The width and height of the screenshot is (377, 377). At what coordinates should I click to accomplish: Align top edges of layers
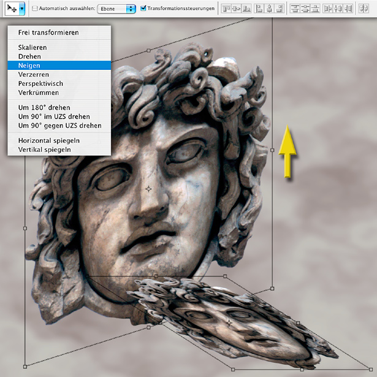(x=226, y=9)
